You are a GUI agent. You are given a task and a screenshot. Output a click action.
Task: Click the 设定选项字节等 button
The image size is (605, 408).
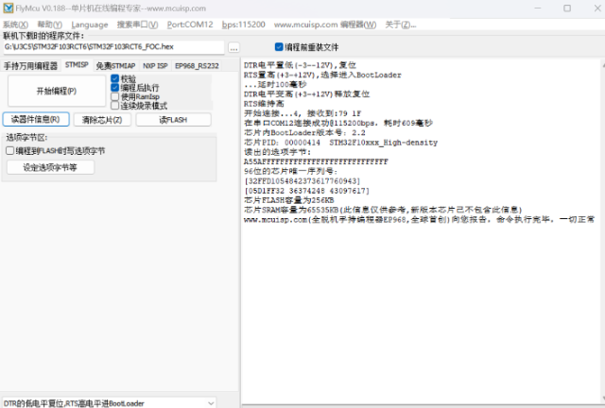tap(50, 167)
